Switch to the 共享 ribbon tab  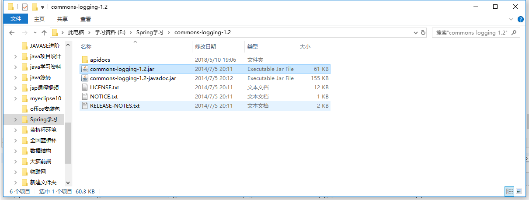[63, 19]
